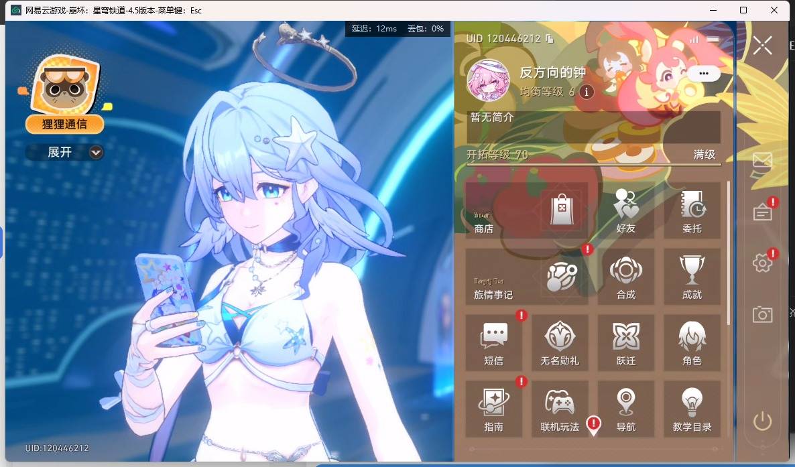The width and height of the screenshot is (795, 467).
Task: Edit the 暂无简介 signature field
Action: click(x=593, y=127)
